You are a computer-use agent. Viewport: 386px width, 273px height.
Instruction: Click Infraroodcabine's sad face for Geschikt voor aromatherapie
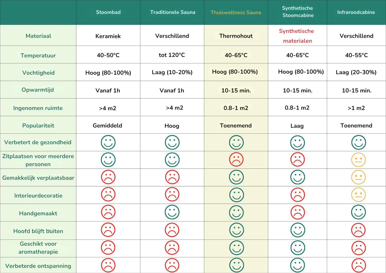(x=358, y=248)
